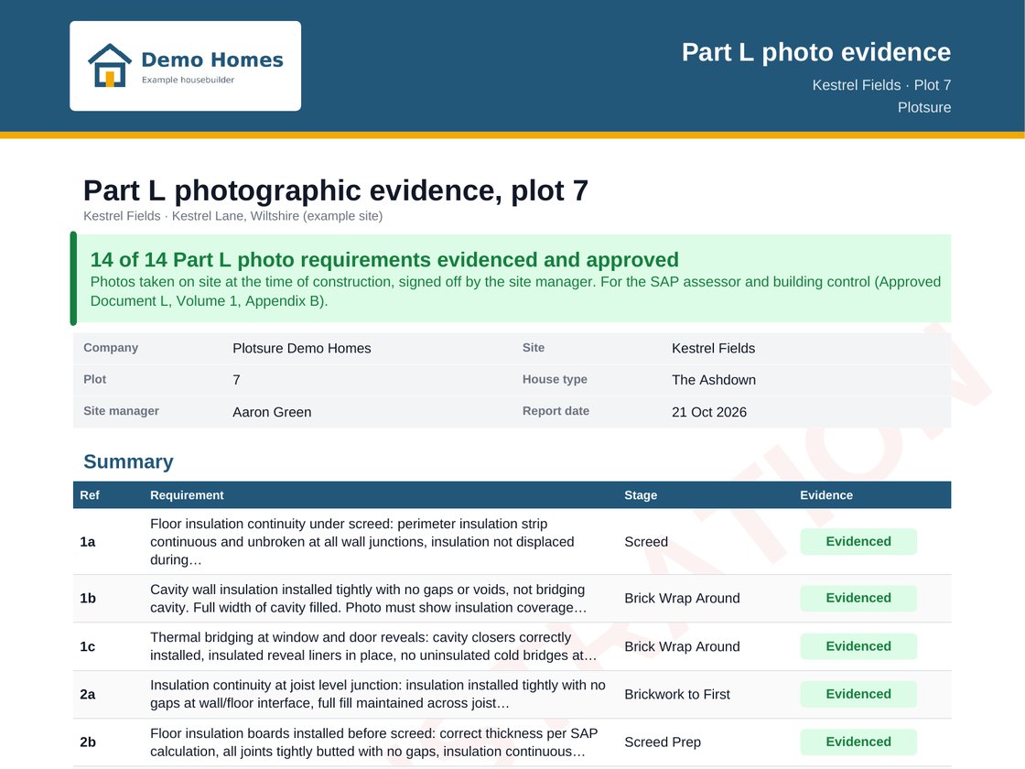Click the 'Part L photo evidence' header title
This screenshot has height=769, width=1025.
click(815, 52)
